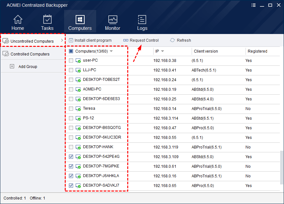Click IP address 192.168.3.114

166,118
